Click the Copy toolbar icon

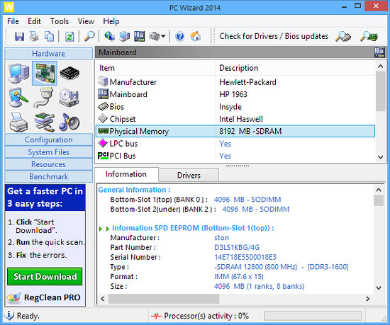[x=49, y=37]
